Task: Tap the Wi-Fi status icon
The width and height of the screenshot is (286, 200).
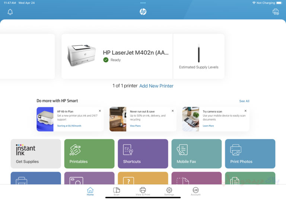Action: tap(254, 3)
